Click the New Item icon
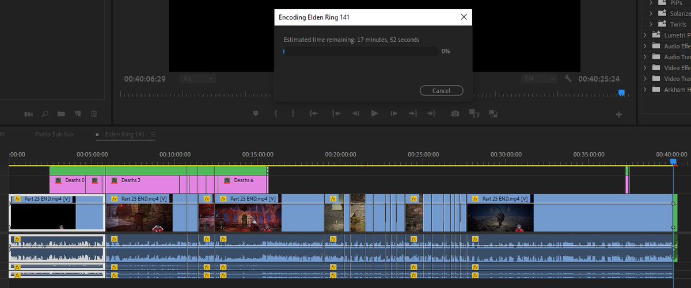Image resolution: width=691 pixels, height=288 pixels. [x=78, y=114]
